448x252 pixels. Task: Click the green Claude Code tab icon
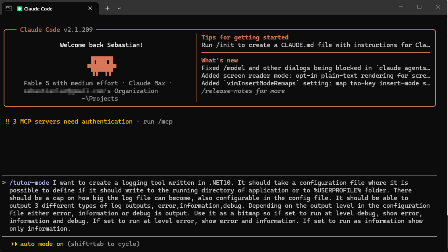pyautogui.click(x=19, y=8)
